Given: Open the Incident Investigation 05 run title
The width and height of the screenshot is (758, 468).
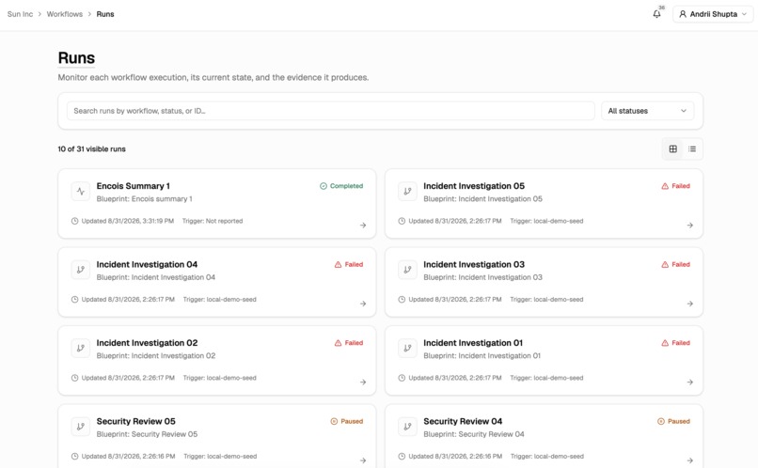Looking at the screenshot, I should click(x=474, y=186).
